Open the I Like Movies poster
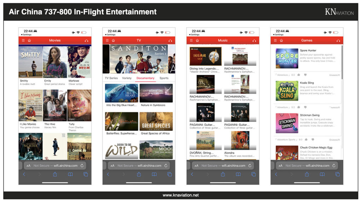The height and width of the screenshot is (203, 362). click(31, 105)
